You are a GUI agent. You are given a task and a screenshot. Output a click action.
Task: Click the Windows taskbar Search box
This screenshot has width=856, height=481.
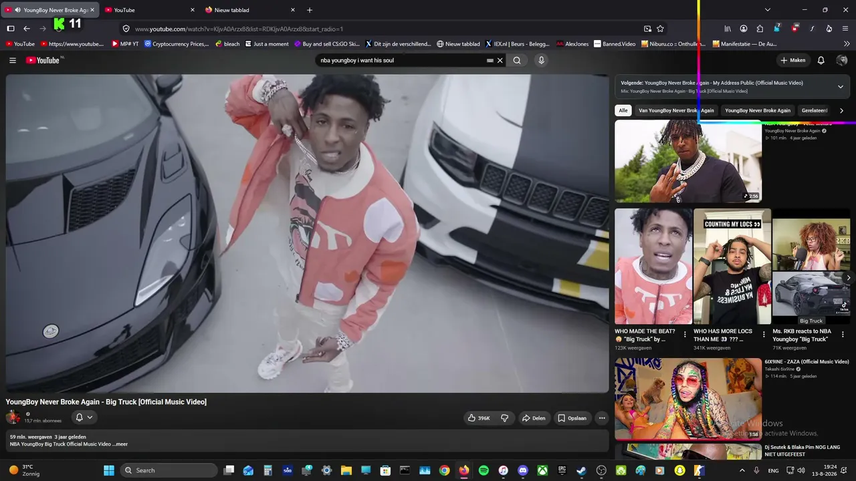click(169, 470)
